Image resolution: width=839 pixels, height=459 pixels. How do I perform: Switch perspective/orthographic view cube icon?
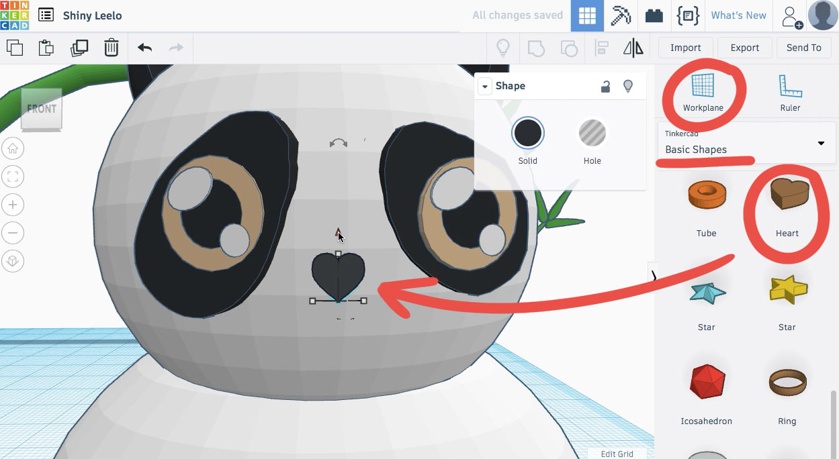pyautogui.click(x=13, y=261)
